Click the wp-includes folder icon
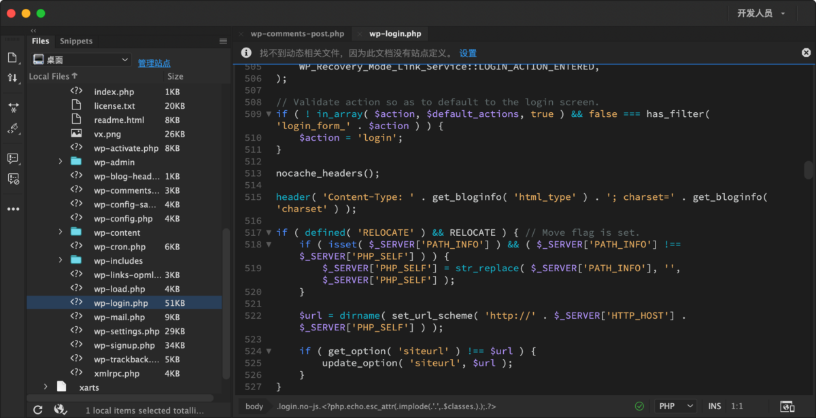The image size is (816, 418). point(76,260)
